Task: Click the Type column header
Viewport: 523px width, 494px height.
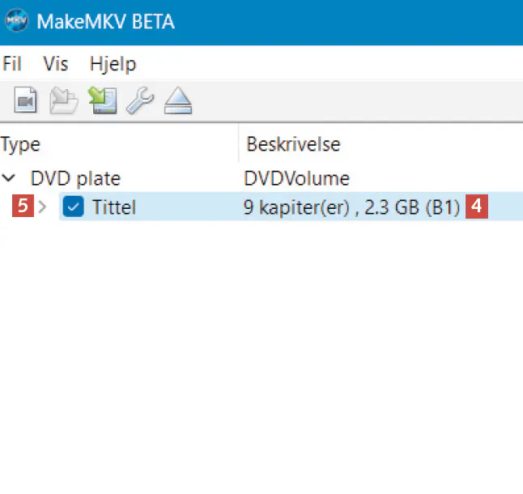Action: tap(21, 145)
